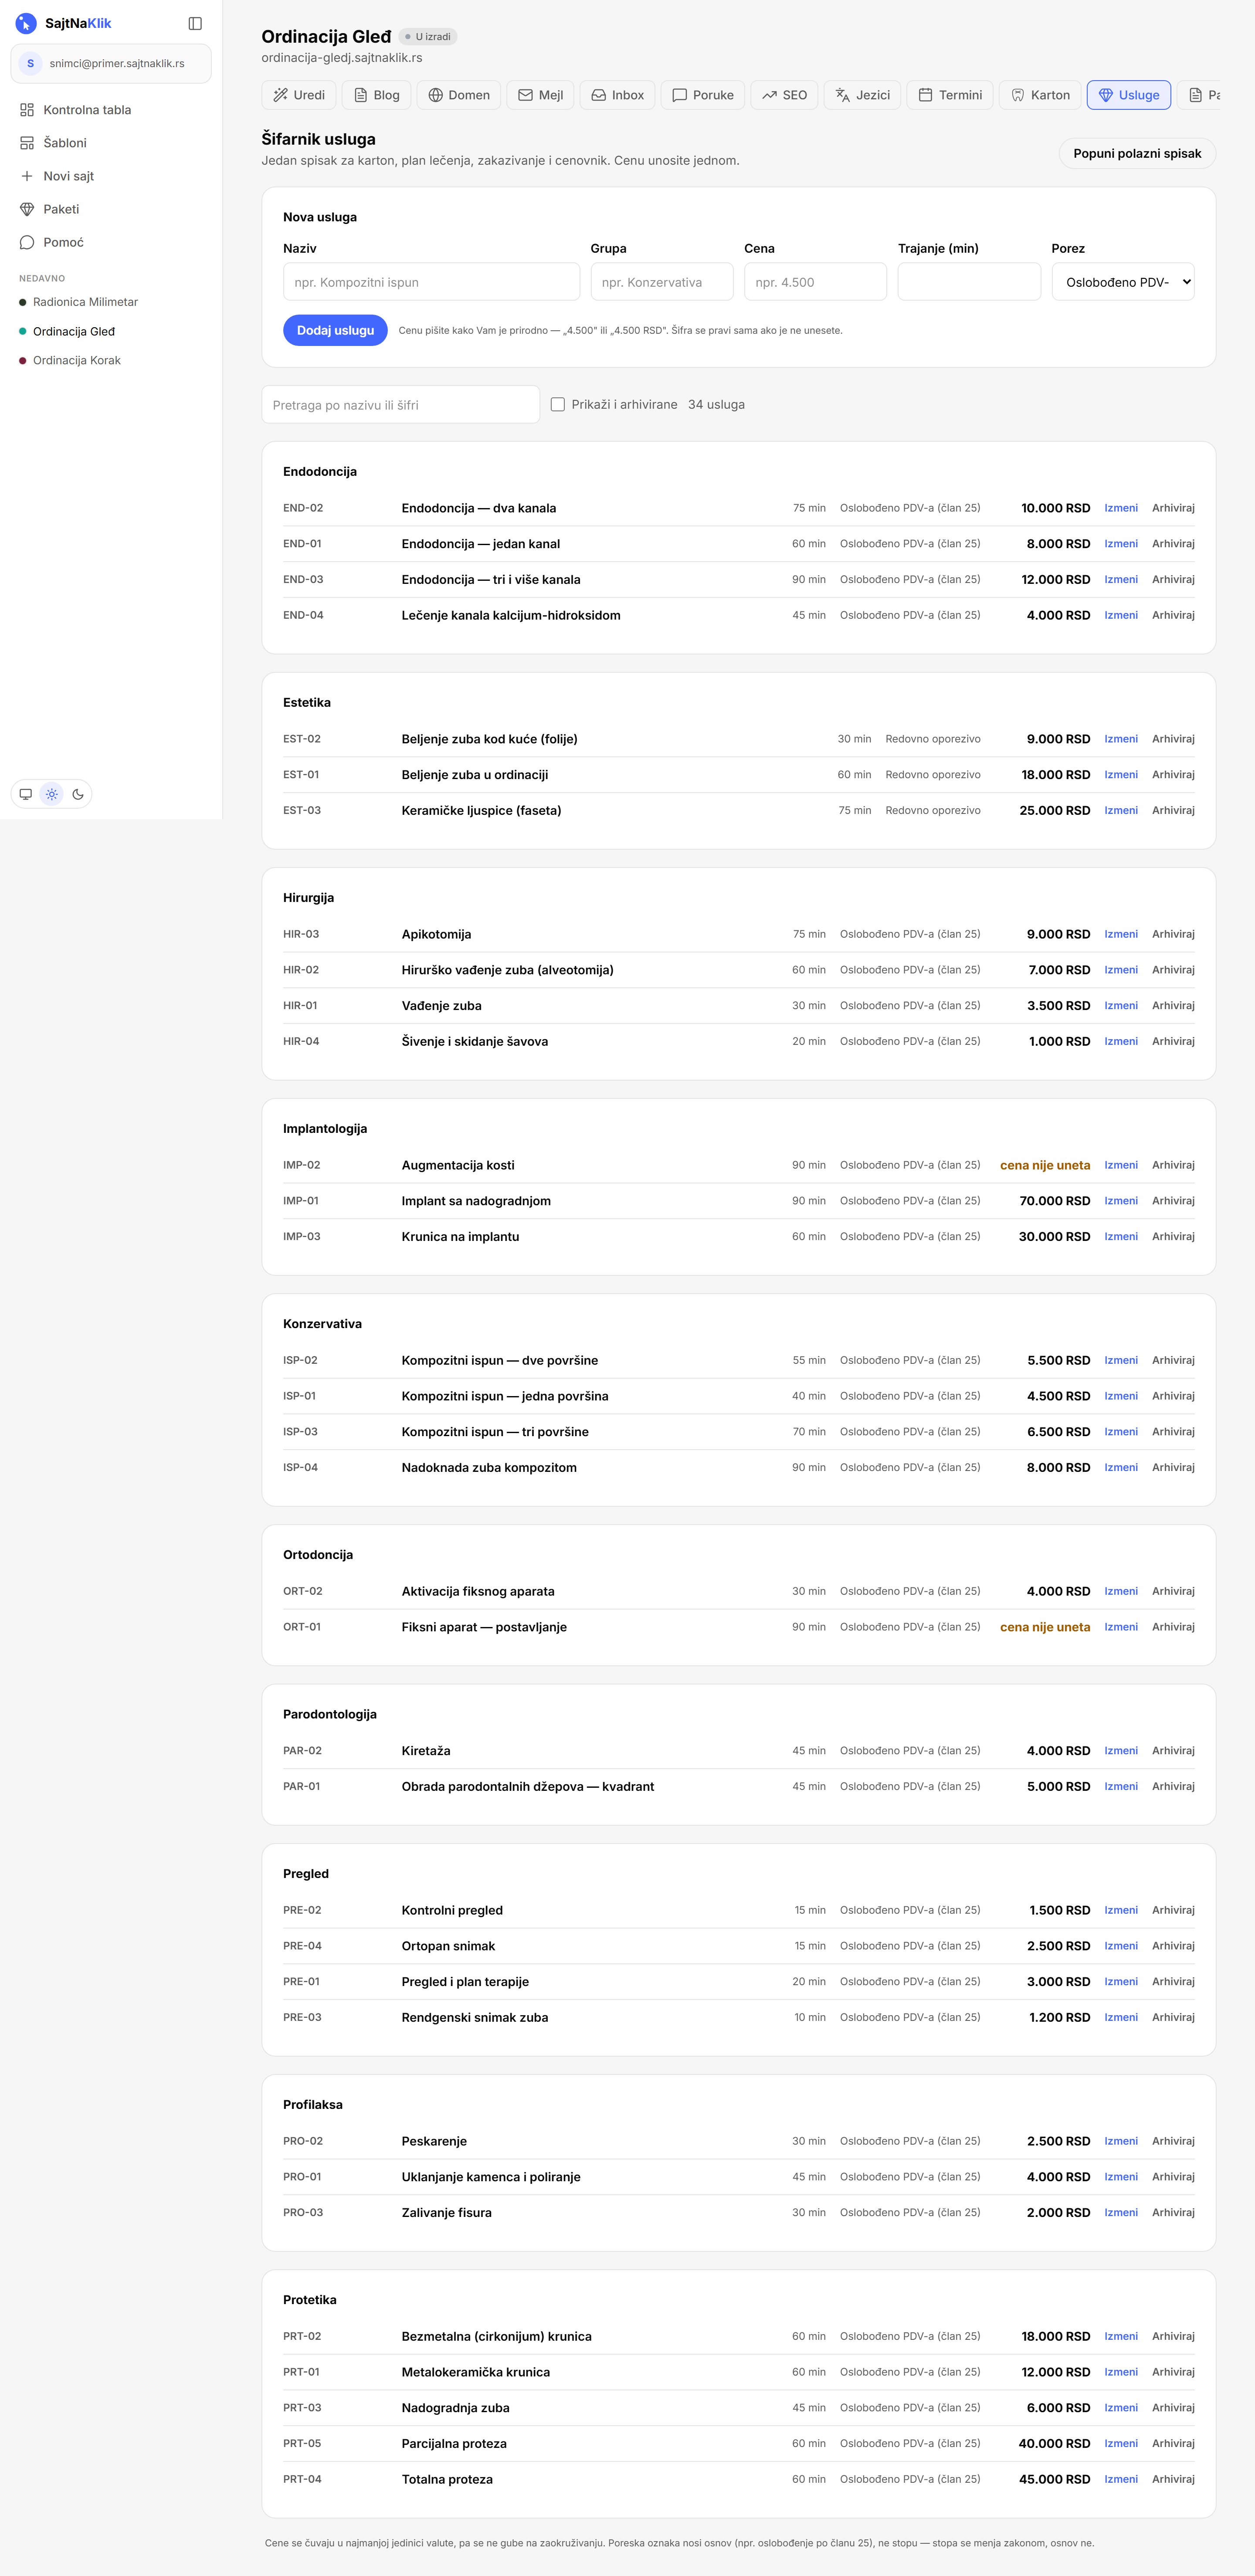Open the Poruke tab
1255x2576 pixels.
(x=703, y=95)
